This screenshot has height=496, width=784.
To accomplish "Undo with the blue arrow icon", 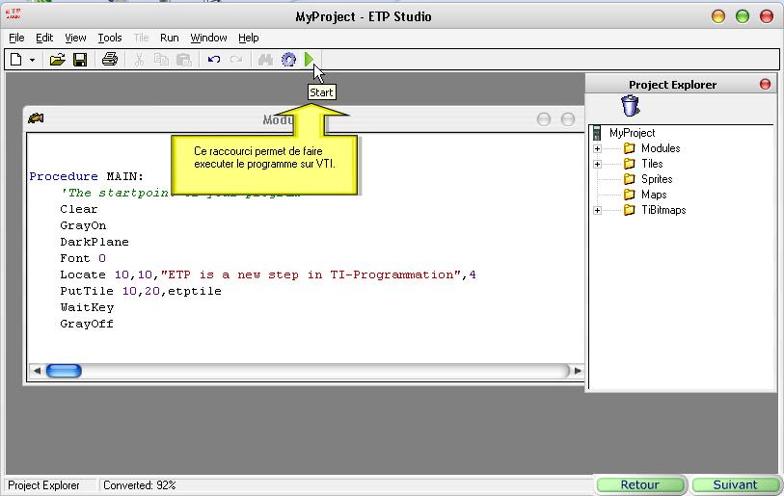I will point(214,60).
